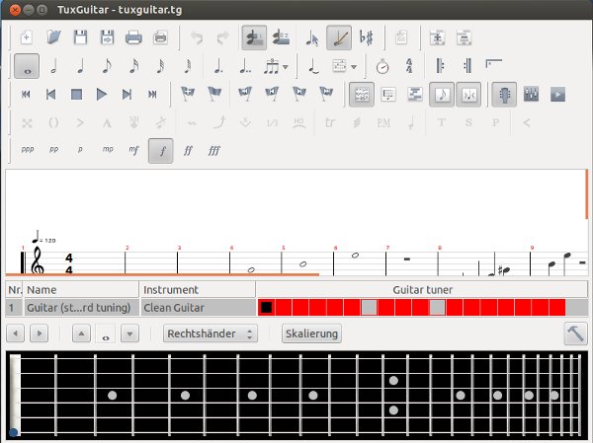Toggle the score edition mode pencil tool
This screenshot has width=593, height=443.
(x=339, y=37)
